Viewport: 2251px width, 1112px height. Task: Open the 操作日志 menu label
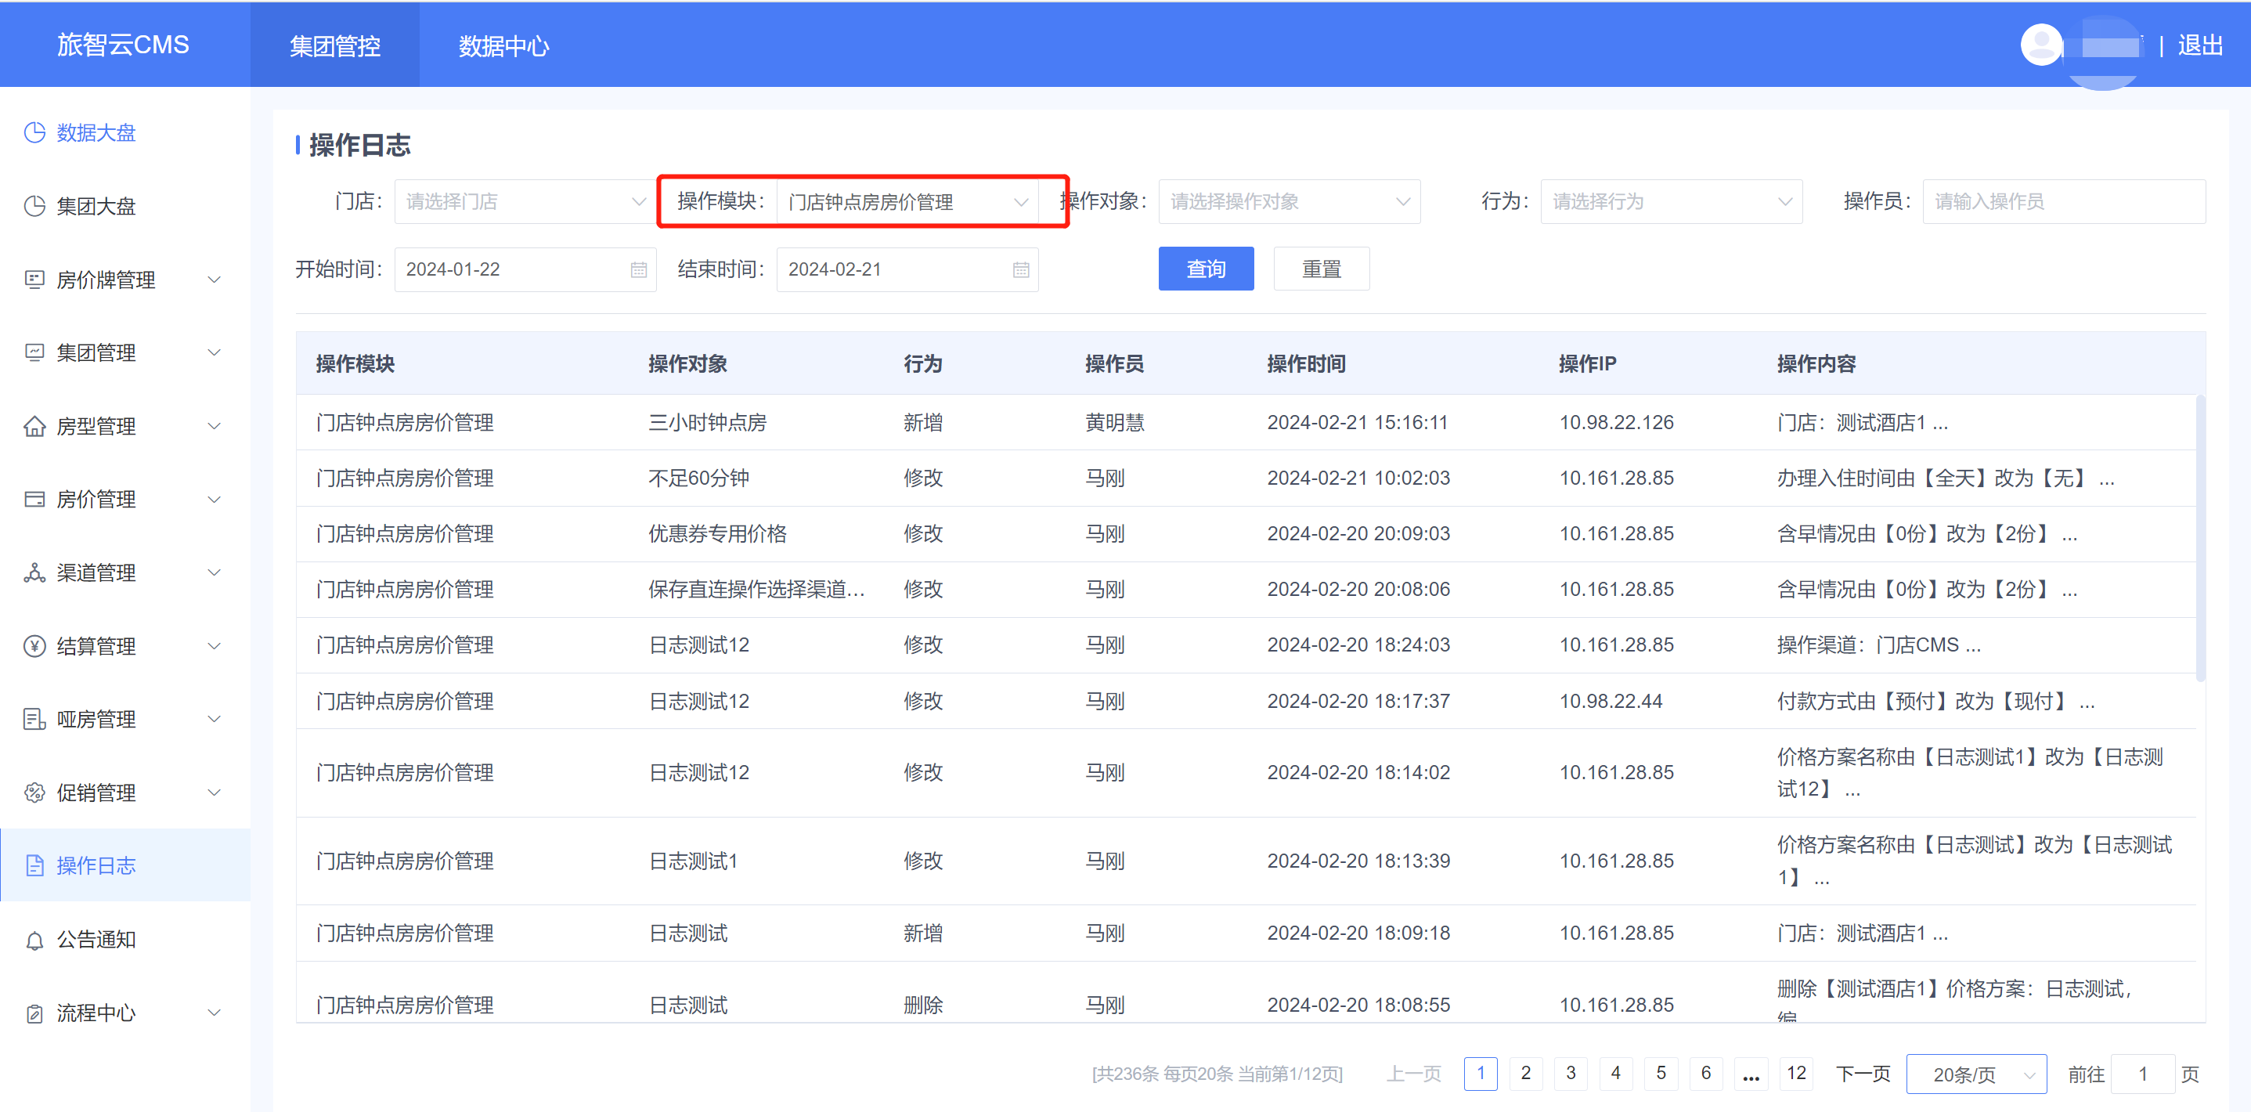click(x=96, y=865)
